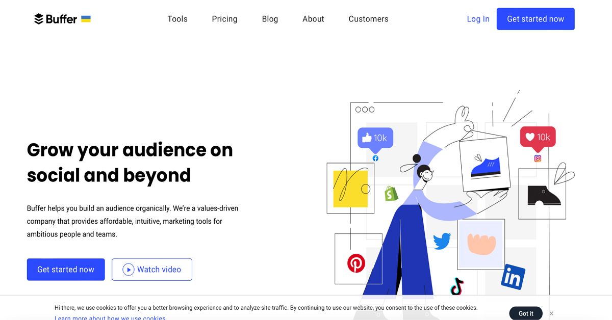Click the three circles in illustrated browser window
Screen dimensions: 612x320
(365, 110)
